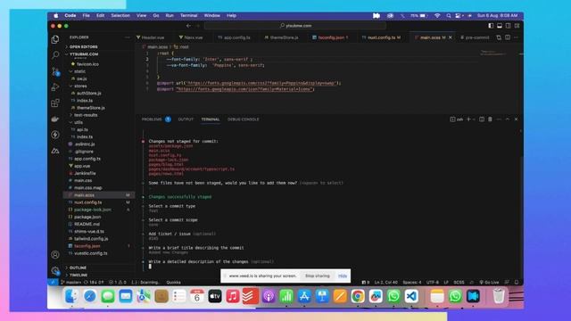Open the Thunder Client lightning icon
The height and width of the screenshot is (321, 571).
click(55, 135)
